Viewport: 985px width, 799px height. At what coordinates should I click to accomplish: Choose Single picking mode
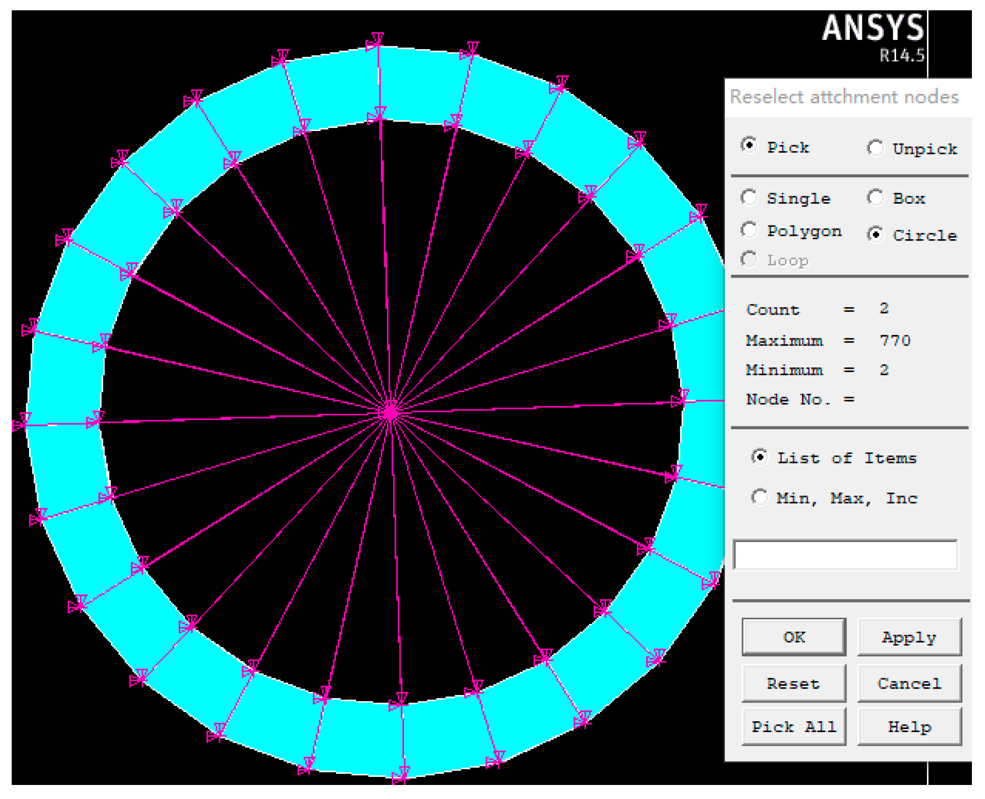click(x=749, y=198)
